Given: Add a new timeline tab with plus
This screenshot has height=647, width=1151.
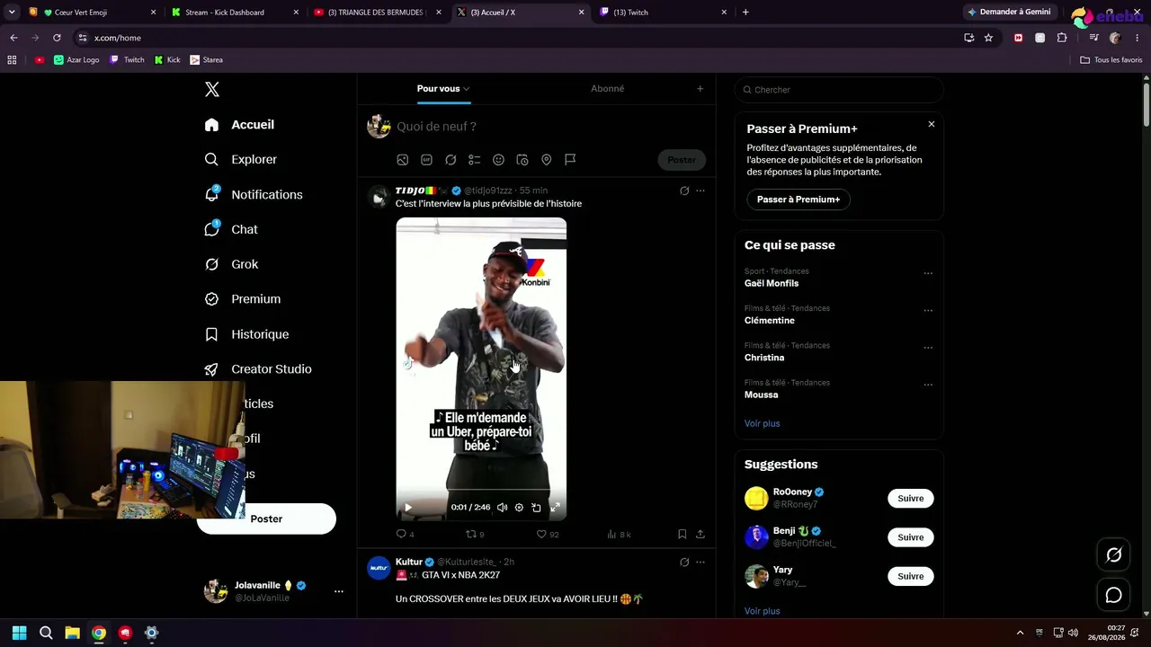Looking at the screenshot, I should point(700,89).
